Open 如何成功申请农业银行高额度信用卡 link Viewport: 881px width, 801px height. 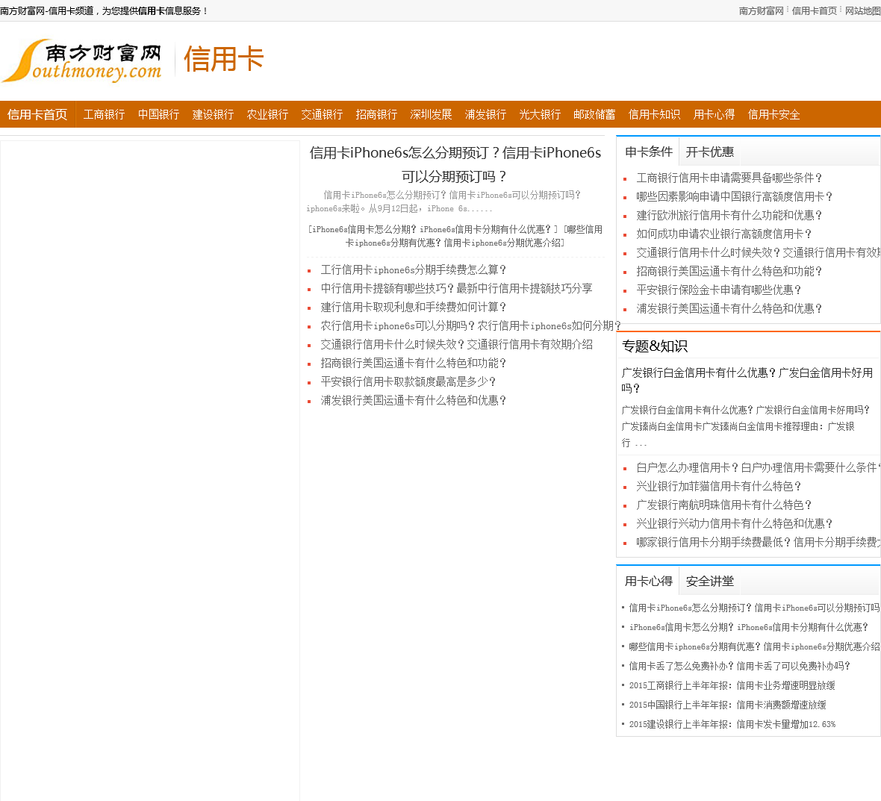point(723,234)
